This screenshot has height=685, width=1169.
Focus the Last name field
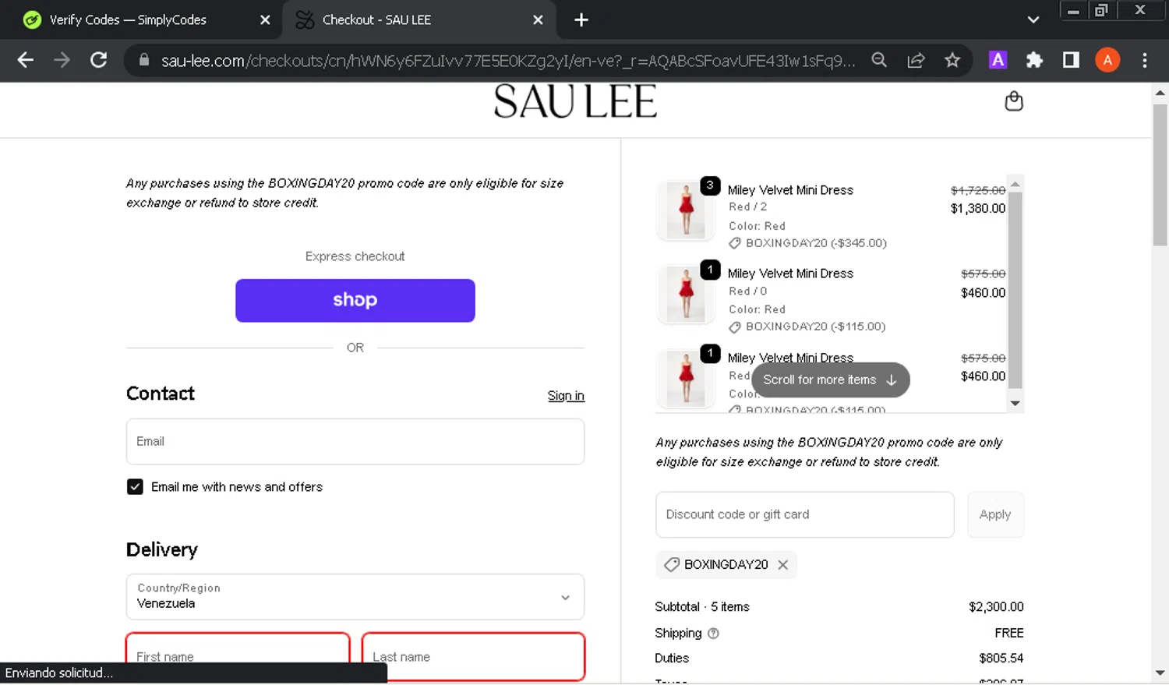click(473, 656)
